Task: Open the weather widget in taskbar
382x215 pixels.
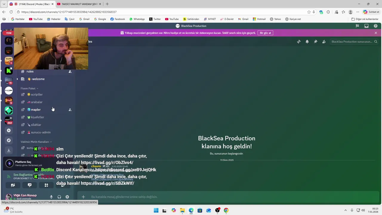Action: tap(13, 210)
